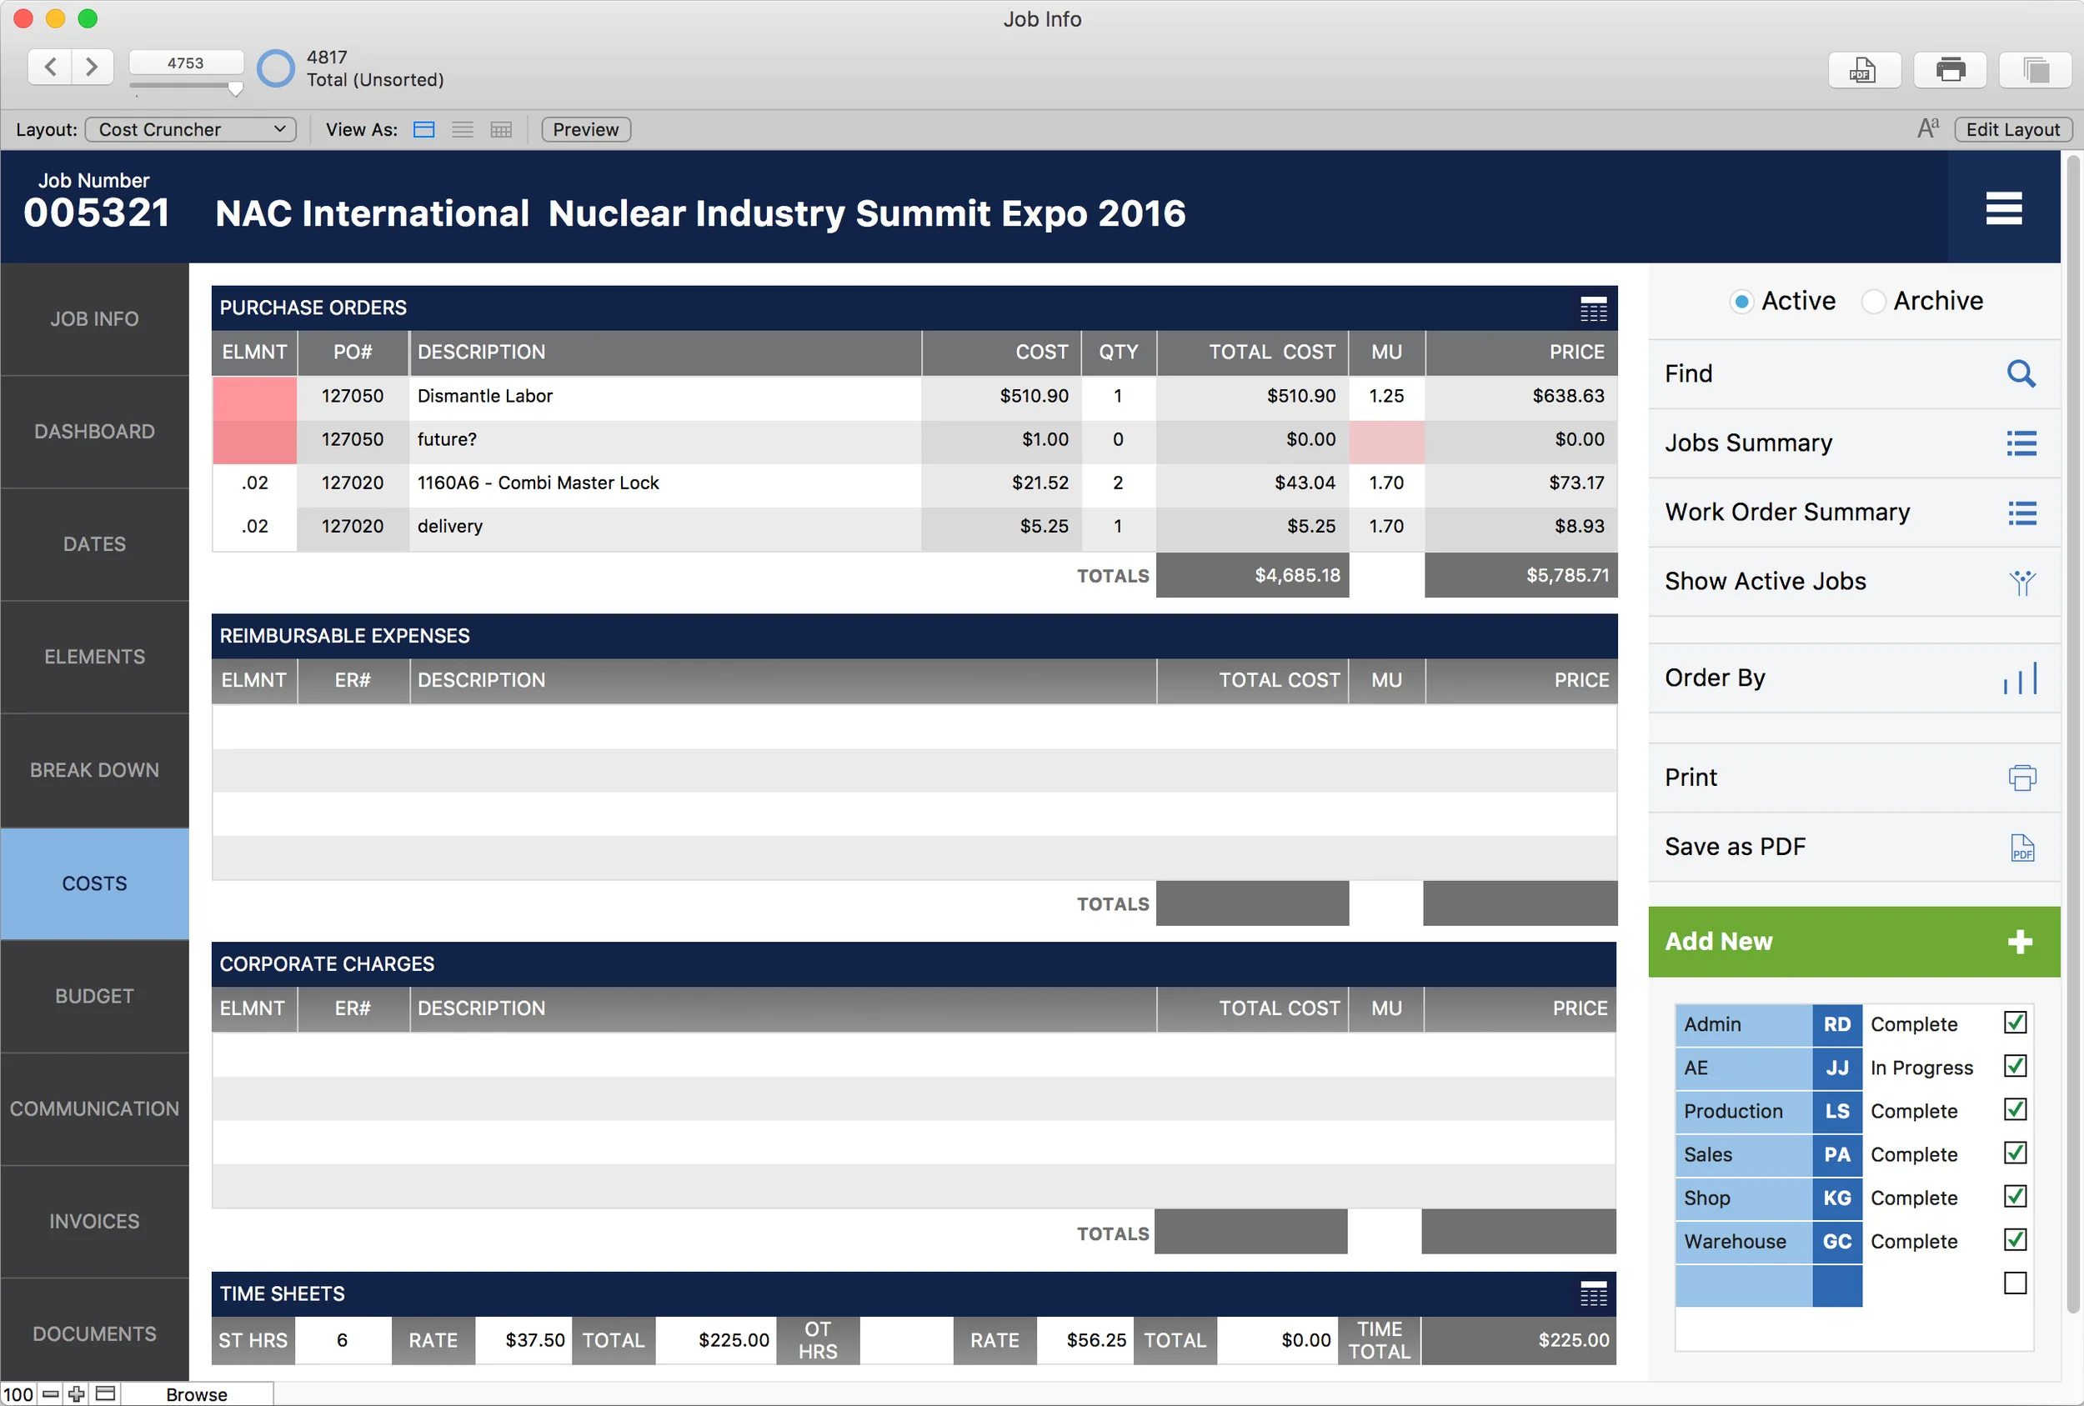Click the Preview button
Image resolution: width=2084 pixels, height=1406 pixels.
point(584,129)
